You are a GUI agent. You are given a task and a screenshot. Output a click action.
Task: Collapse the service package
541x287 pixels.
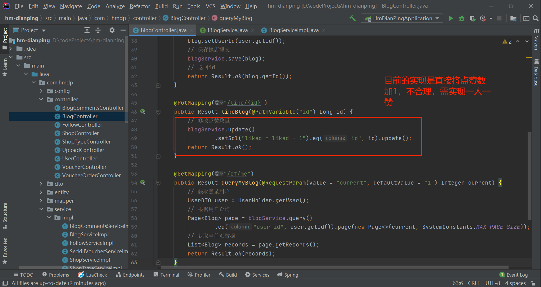tap(41, 209)
